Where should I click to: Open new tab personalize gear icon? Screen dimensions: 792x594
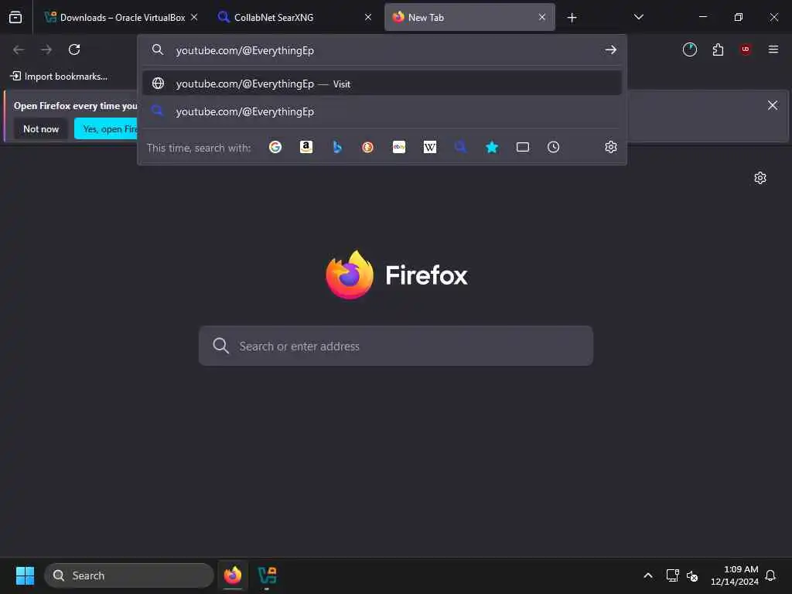[x=760, y=178]
